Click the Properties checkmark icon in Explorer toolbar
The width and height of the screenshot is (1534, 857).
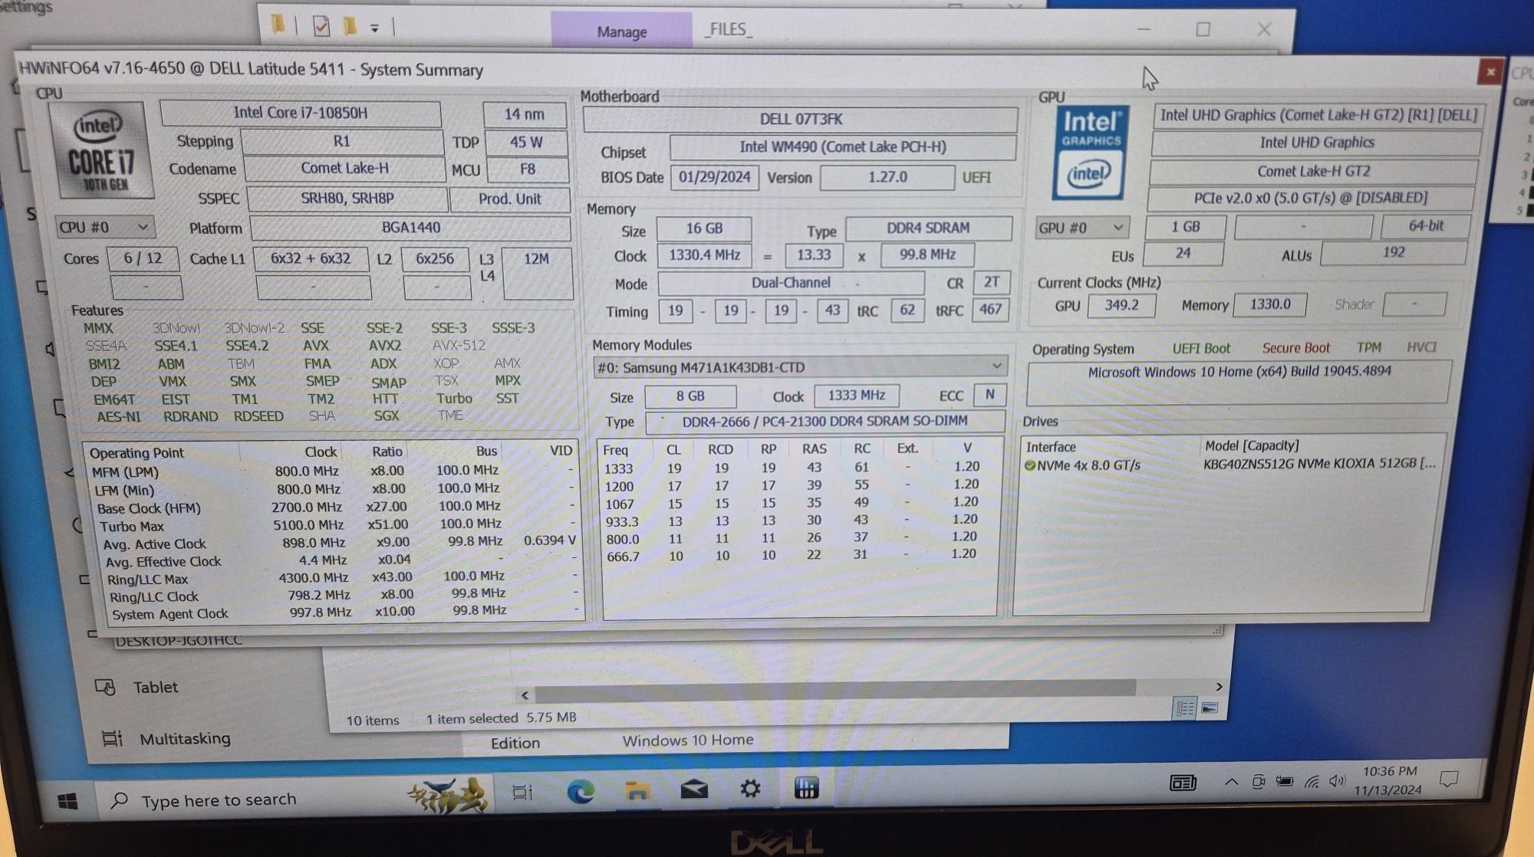[x=321, y=27]
